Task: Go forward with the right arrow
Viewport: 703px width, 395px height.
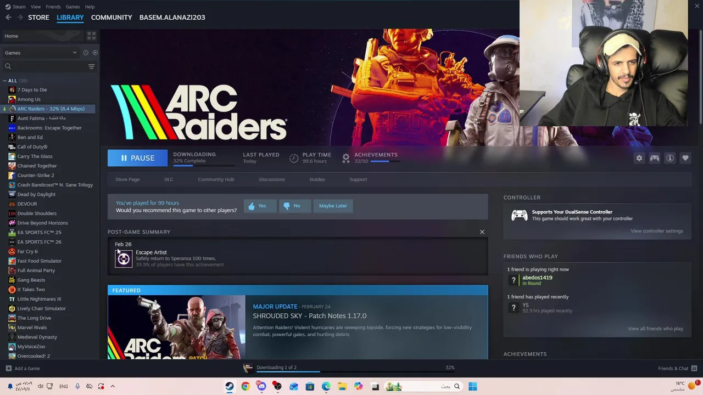Action: click(20, 18)
